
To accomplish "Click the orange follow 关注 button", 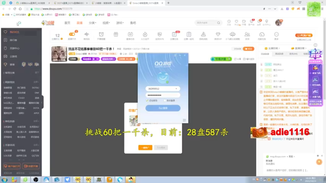I will tap(249, 49).
